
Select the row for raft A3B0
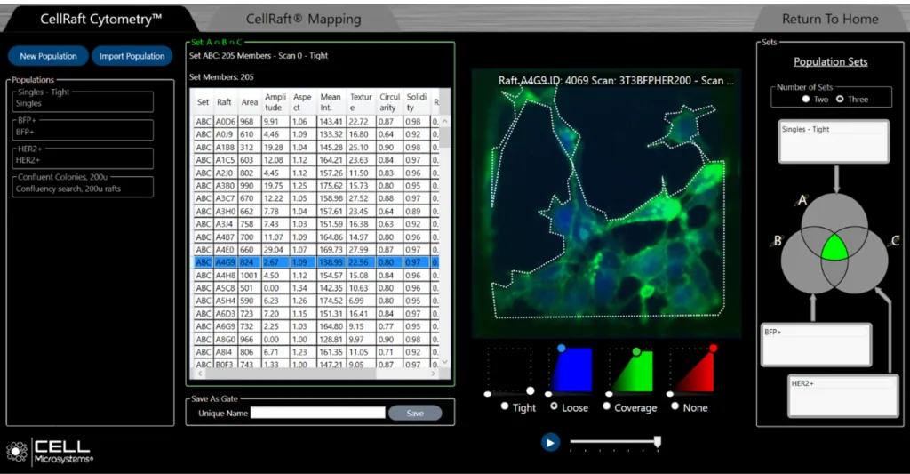tap(315, 185)
